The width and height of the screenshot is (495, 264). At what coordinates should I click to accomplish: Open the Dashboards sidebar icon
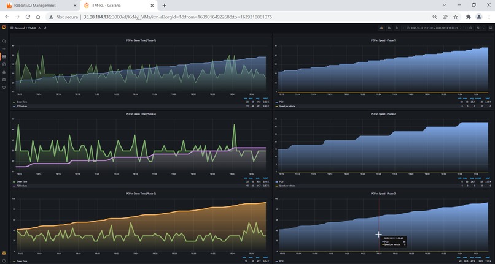(x=4, y=57)
